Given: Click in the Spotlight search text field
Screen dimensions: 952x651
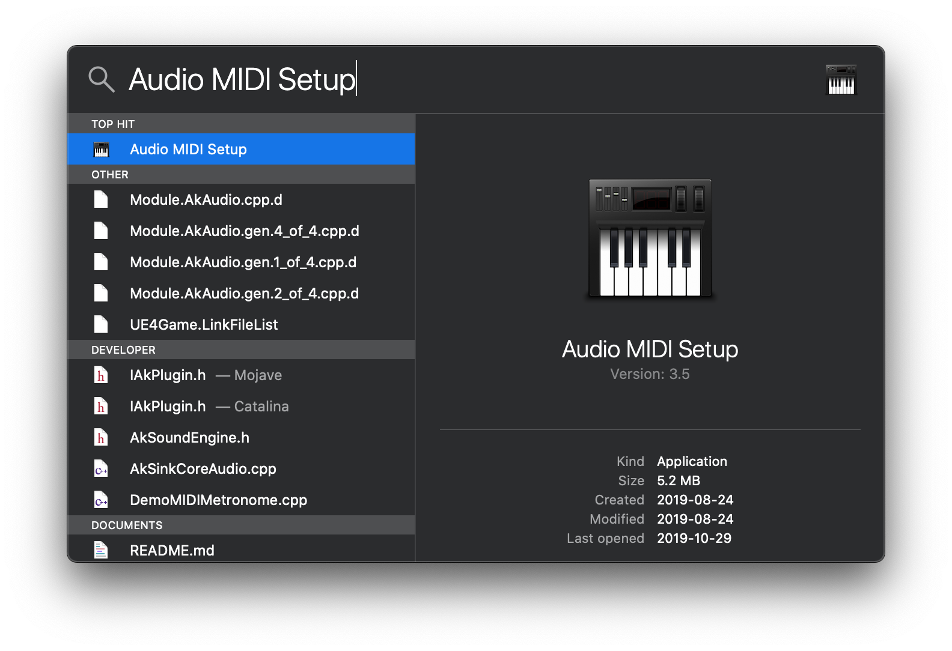Looking at the screenshot, I should pyautogui.click(x=469, y=79).
